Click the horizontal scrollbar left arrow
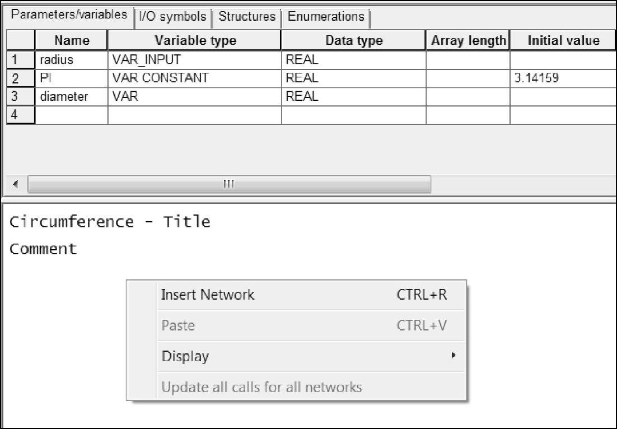The height and width of the screenshot is (429, 617). point(16,184)
